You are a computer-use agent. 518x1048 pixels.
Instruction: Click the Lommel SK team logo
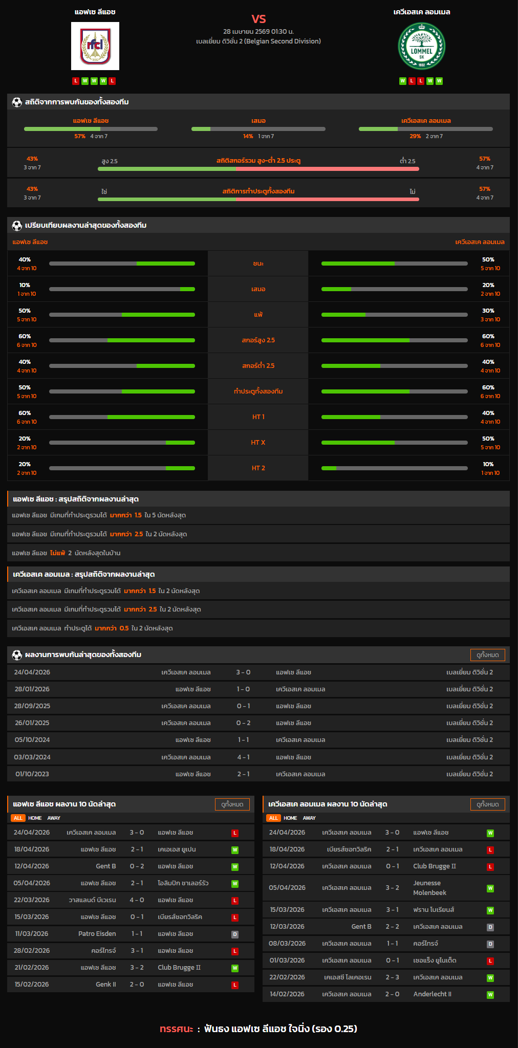pos(422,46)
